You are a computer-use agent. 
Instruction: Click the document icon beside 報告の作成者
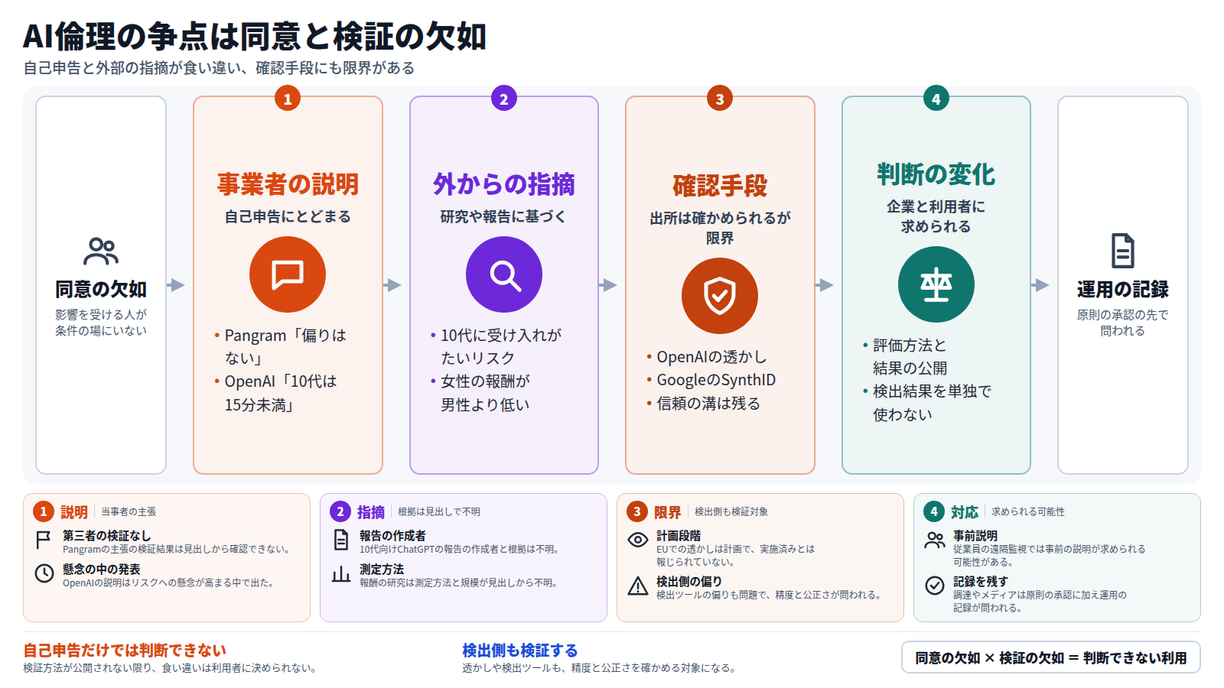click(x=341, y=540)
